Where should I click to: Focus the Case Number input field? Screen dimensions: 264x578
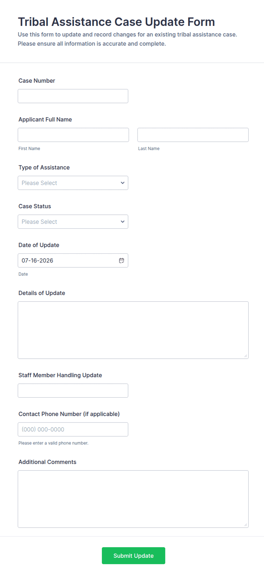[73, 96]
